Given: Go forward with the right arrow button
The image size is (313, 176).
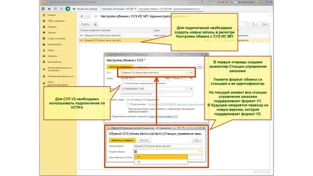Looking at the screenshot, I should click(x=88, y=16).
